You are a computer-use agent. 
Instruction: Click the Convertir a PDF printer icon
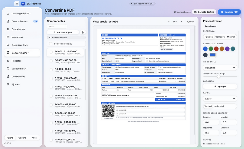(x=8, y=53)
